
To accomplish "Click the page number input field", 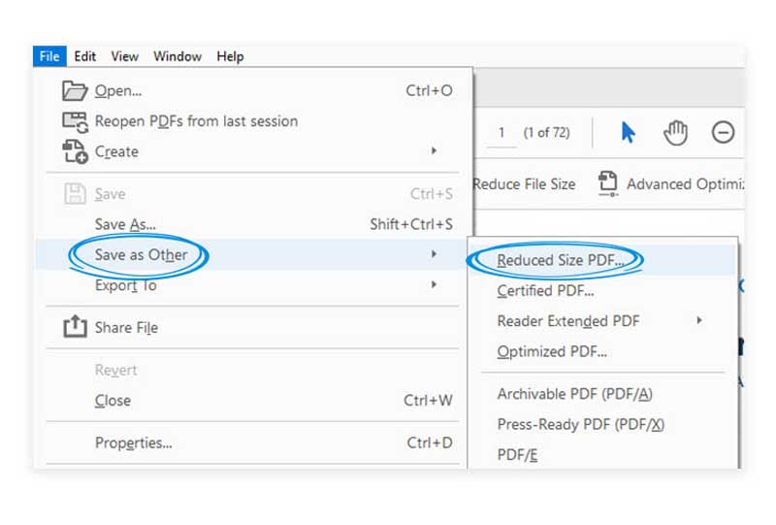I will (x=501, y=133).
